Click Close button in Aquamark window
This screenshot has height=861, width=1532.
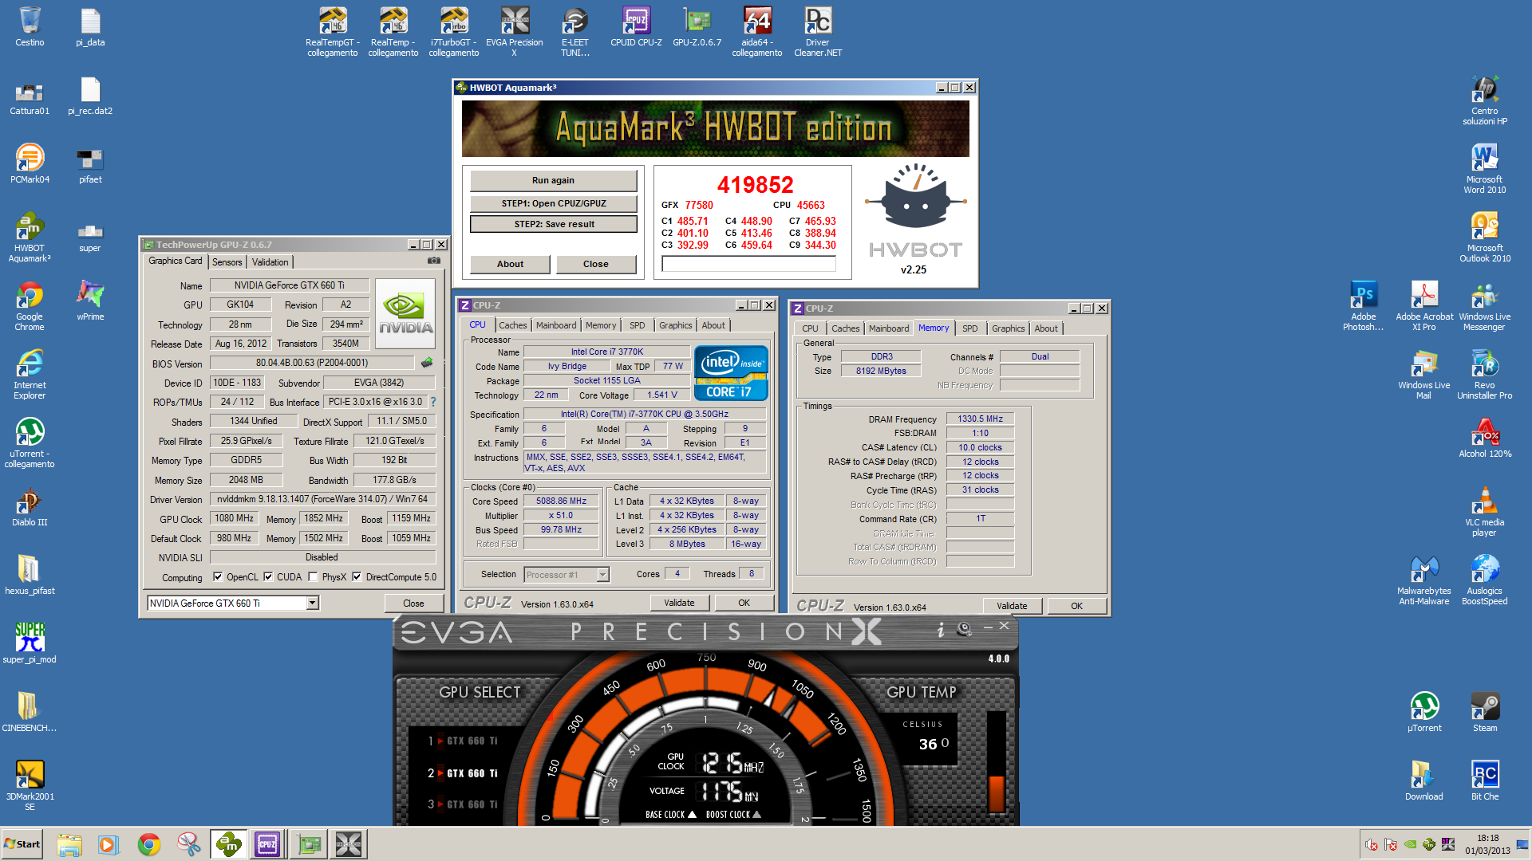(596, 264)
